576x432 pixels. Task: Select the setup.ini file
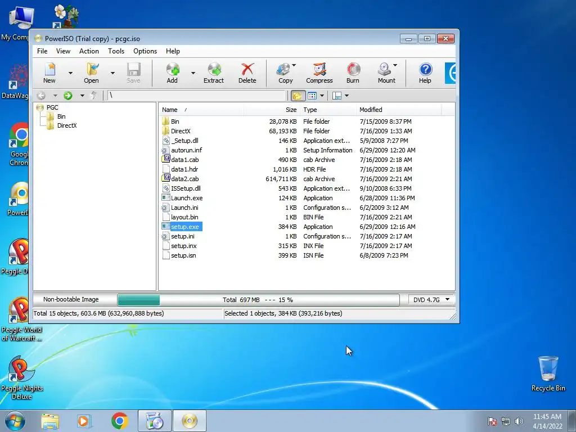[x=183, y=236]
